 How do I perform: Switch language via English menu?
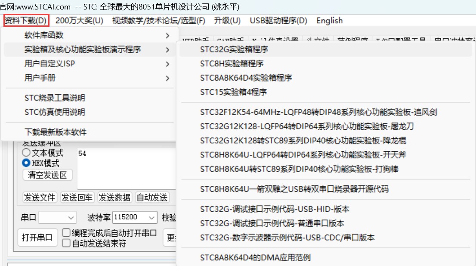click(x=329, y=20)
